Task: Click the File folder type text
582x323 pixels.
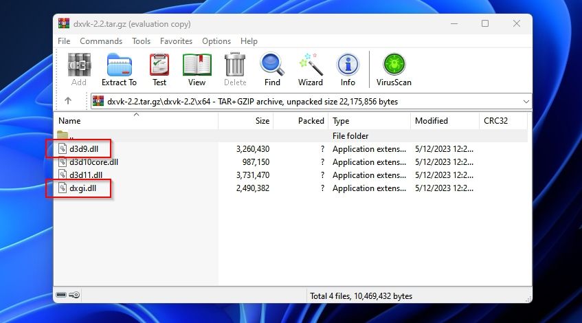Action: pyautogui.click(x=350, y=136)
